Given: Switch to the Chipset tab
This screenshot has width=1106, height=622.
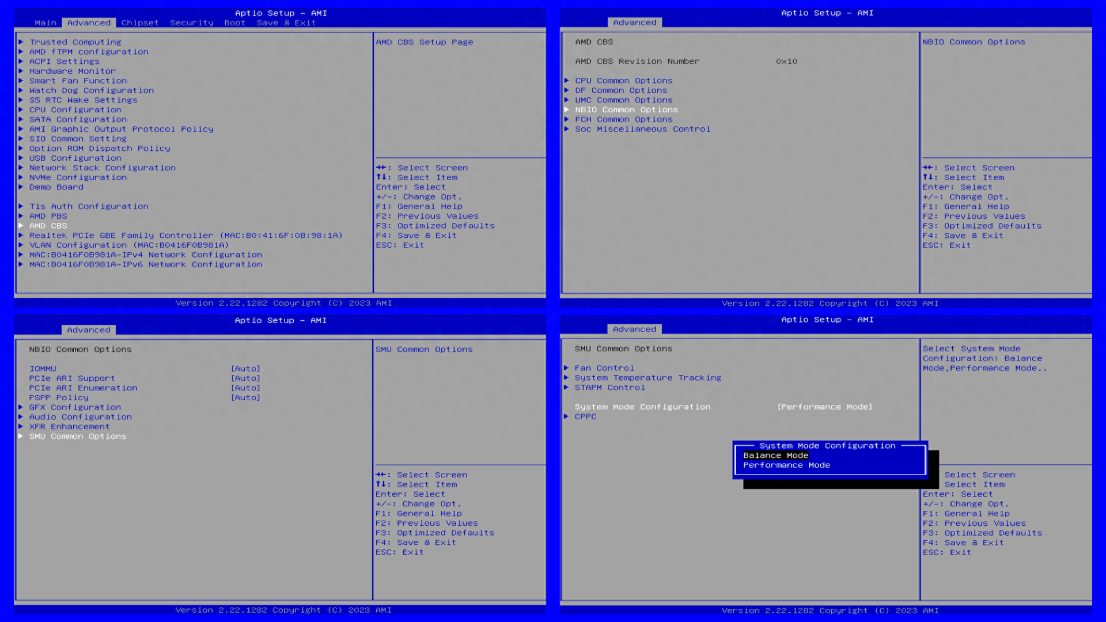Looking at the screenshot, I should [140, 23].
